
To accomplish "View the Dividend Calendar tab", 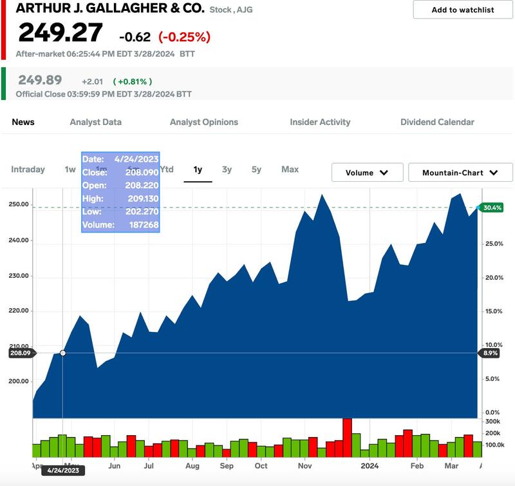I will (x=437, y=122).
